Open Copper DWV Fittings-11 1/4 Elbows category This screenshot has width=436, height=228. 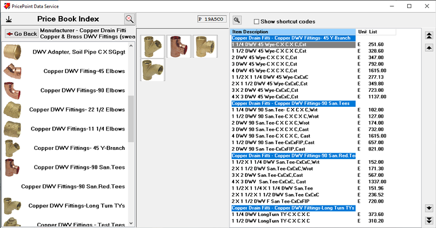(x=78, y=129)
